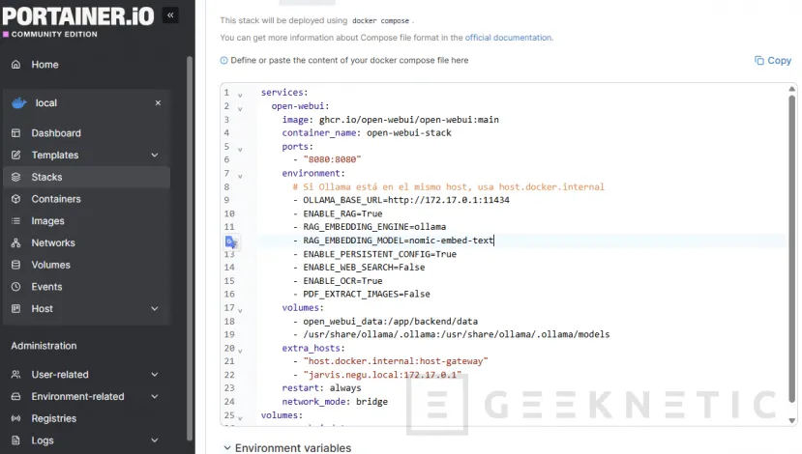Click the ENABLE_RAG=True line
Screen dimensions: 802x454
pos(338,213)
